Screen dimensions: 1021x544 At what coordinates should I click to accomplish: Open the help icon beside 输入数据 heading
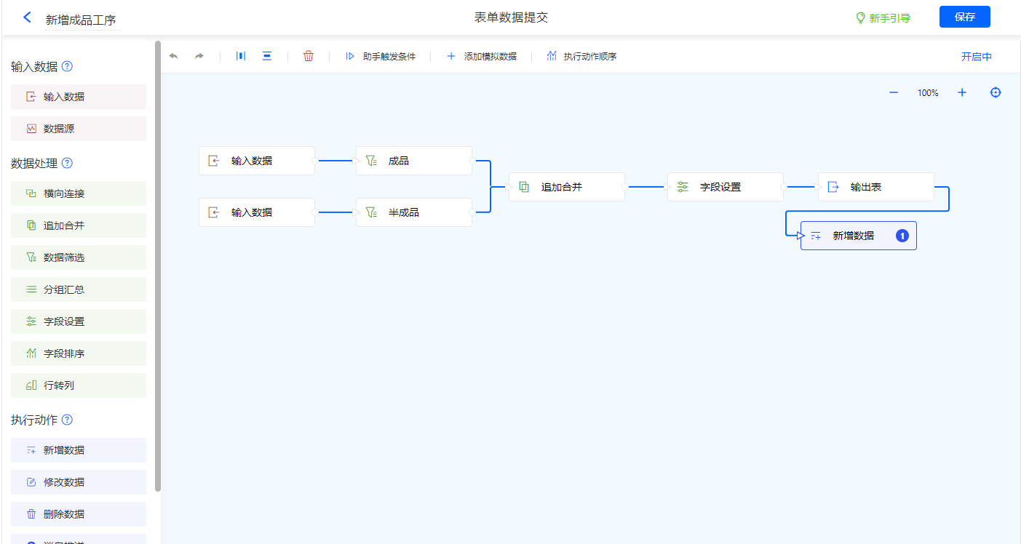point(67,66)
